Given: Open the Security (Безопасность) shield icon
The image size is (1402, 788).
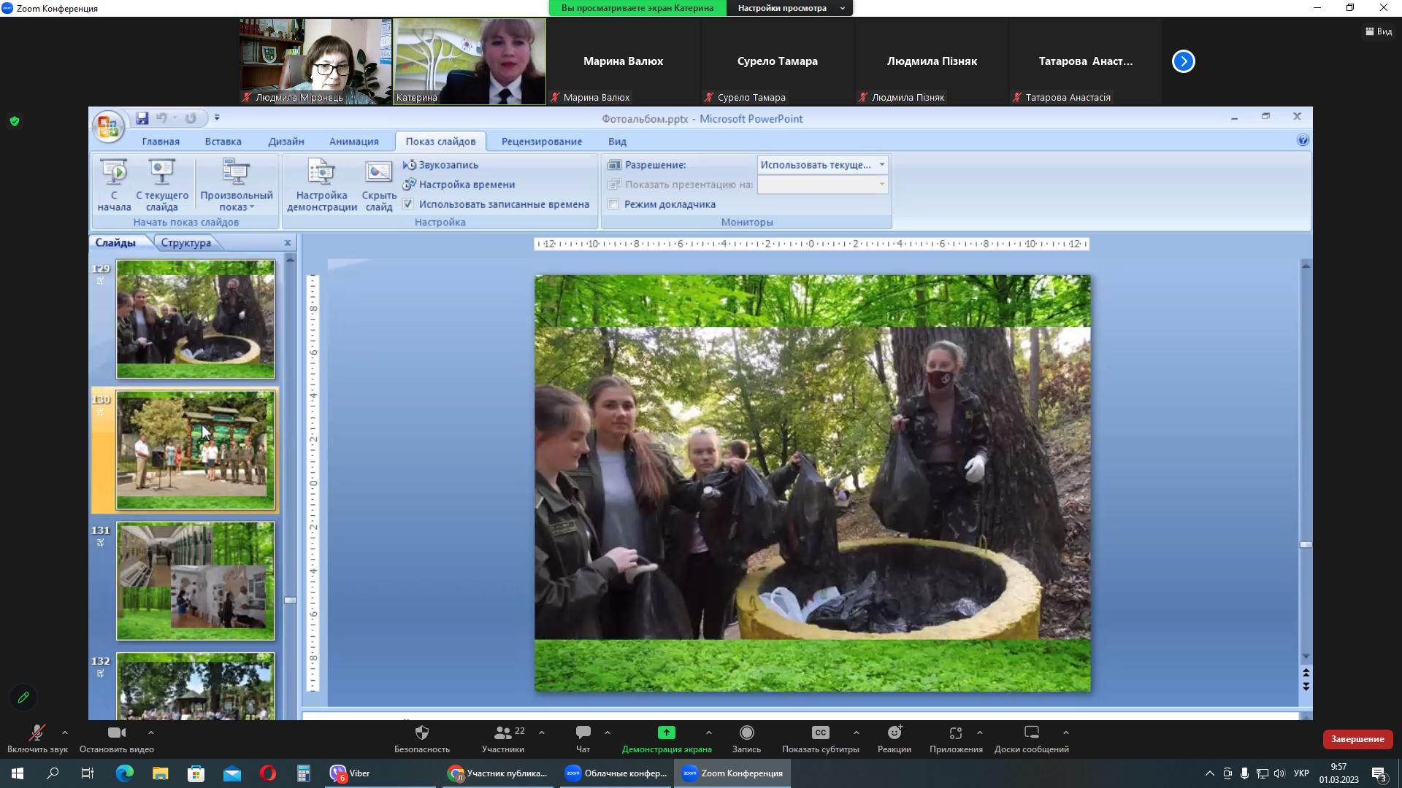Looking at the screenshot, I should tap(421, 733).
